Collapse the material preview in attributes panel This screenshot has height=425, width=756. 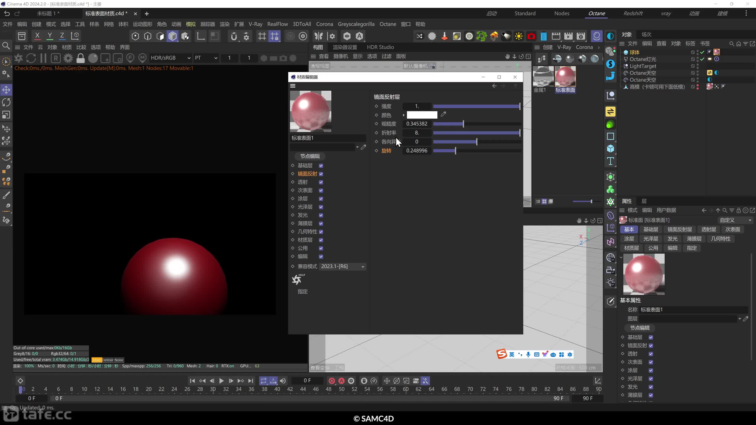click(x=621, y=257)
